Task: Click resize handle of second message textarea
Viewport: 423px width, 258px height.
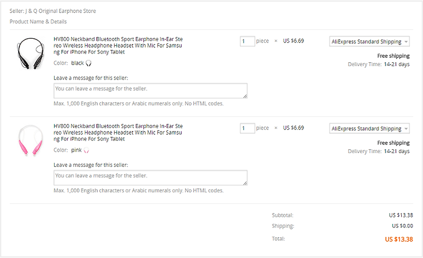Action: [x=245, y=183]
